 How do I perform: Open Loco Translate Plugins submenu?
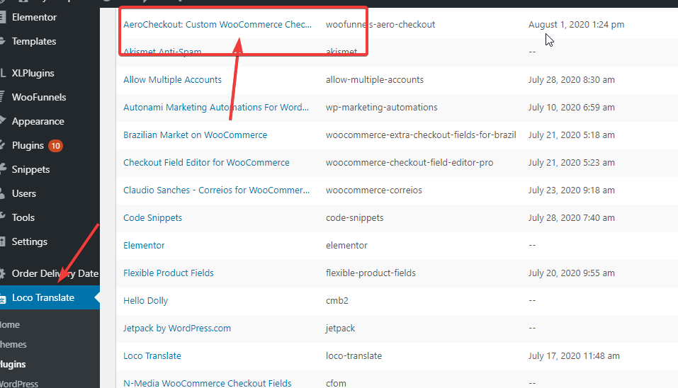pos(13,364)
